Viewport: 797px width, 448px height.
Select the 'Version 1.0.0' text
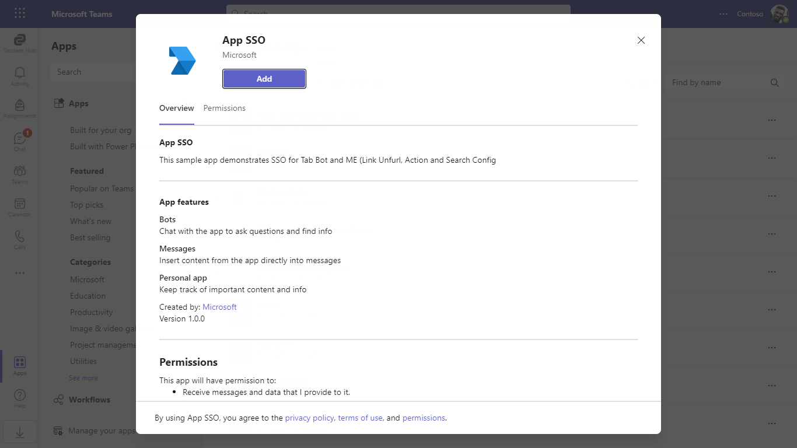pos(182,318)
